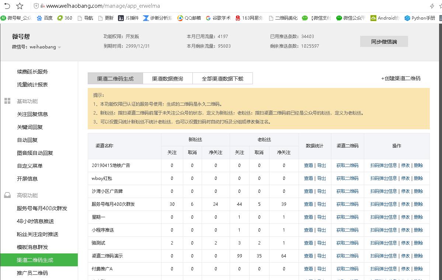This screenshot has height=280, width=442.
Task: Open the 导航 bookmark
Action: pos(85,18)
